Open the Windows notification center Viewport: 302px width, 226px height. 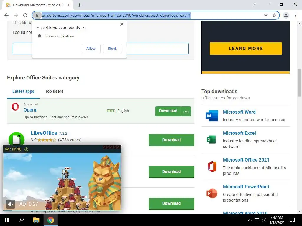(292, 220)
